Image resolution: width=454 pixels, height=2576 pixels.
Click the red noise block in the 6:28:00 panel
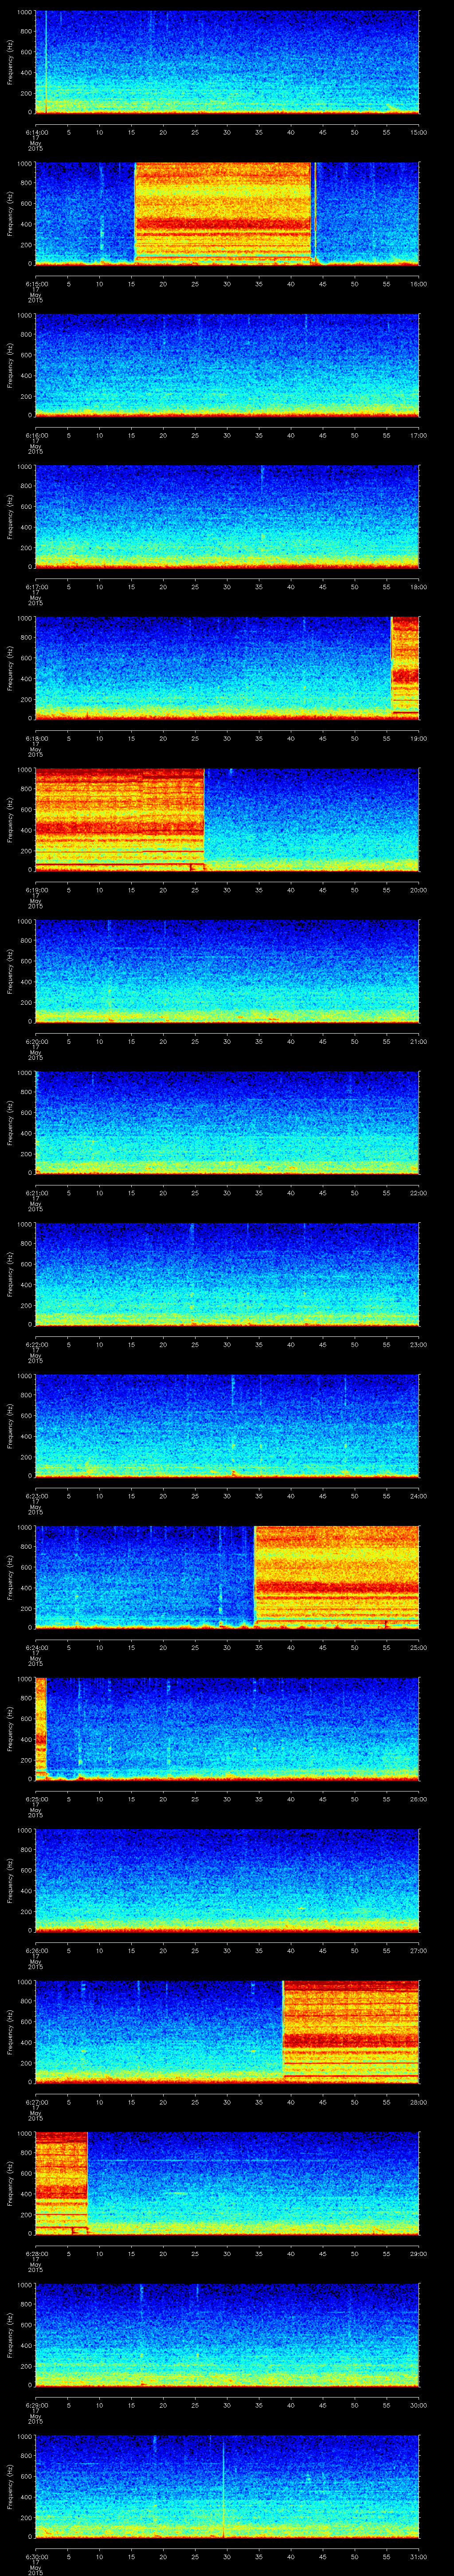(62, 2182)
